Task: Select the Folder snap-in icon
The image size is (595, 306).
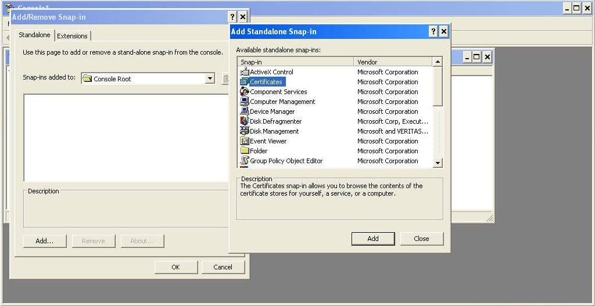Action: [245, 151]
